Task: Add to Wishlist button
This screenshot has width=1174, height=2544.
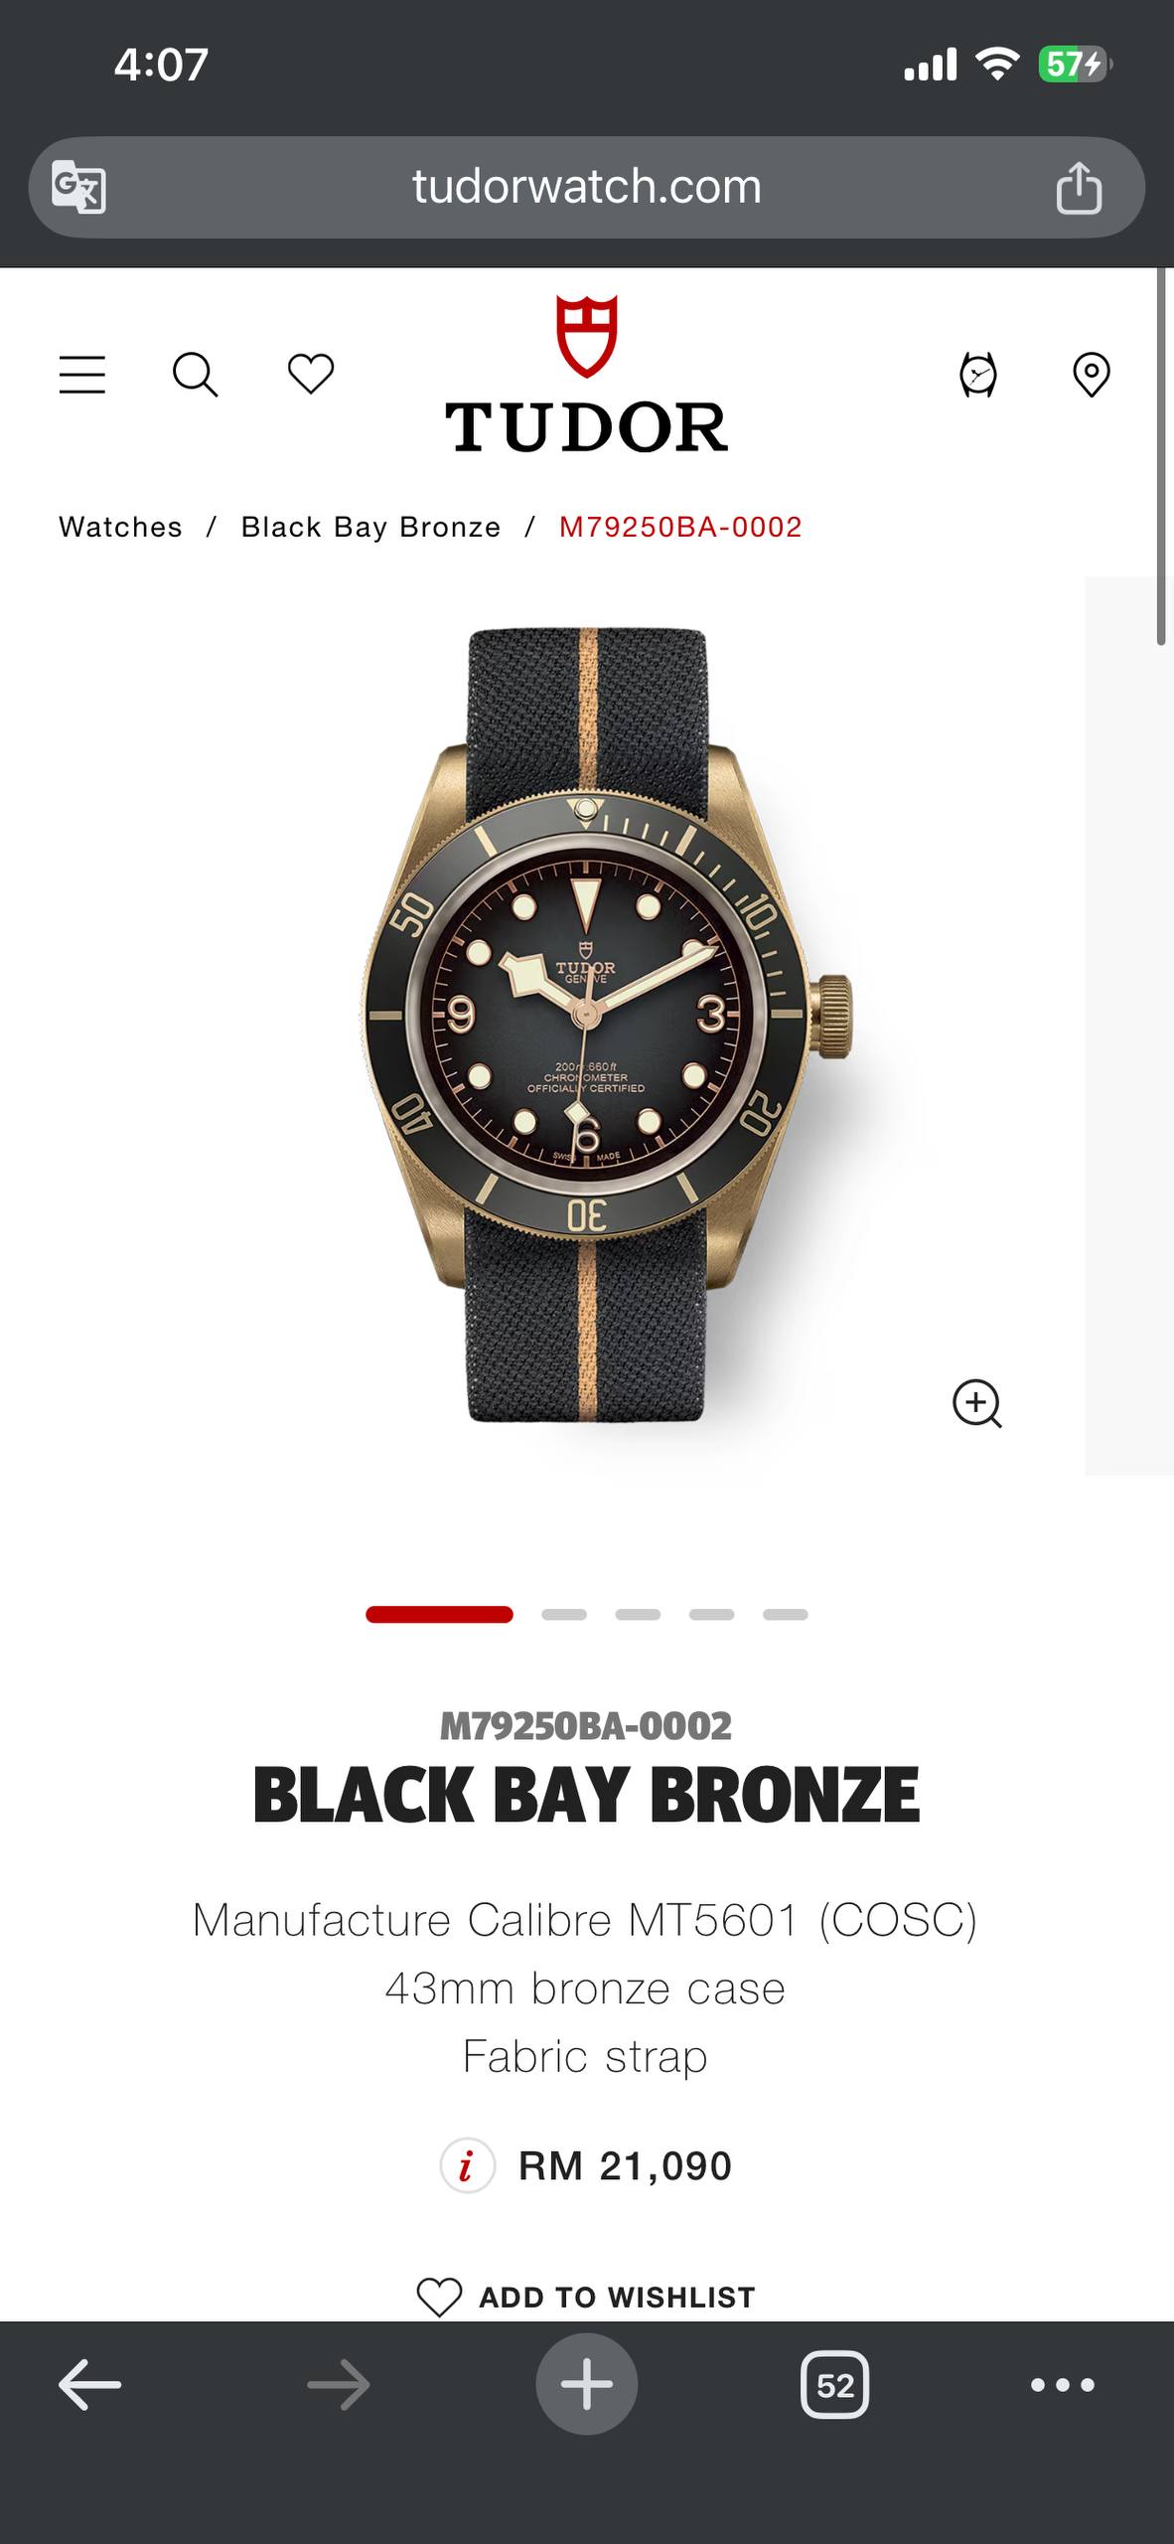Action: (x=586, y=2297)
